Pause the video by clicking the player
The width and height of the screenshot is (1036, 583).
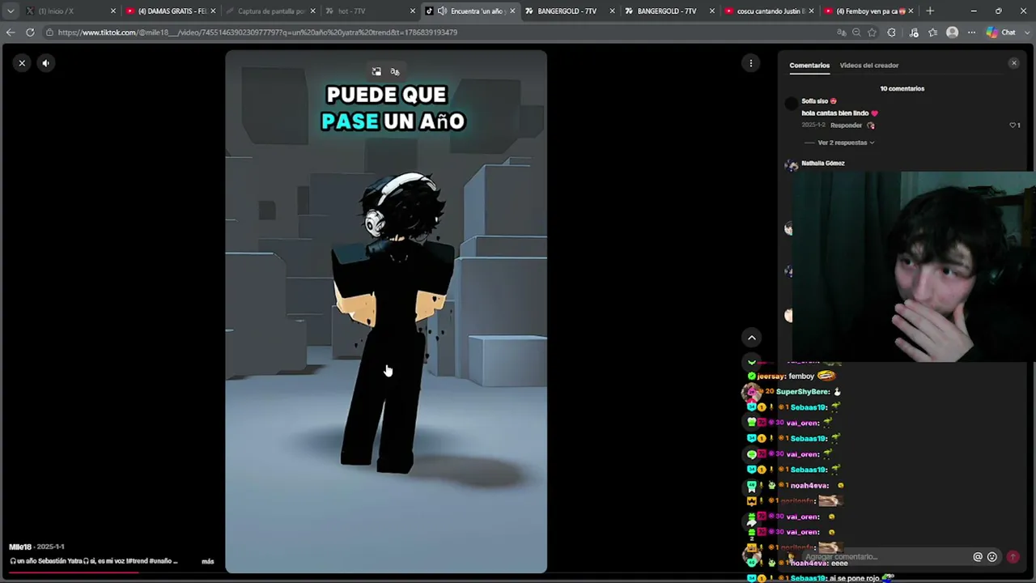[x=386, y=312]
